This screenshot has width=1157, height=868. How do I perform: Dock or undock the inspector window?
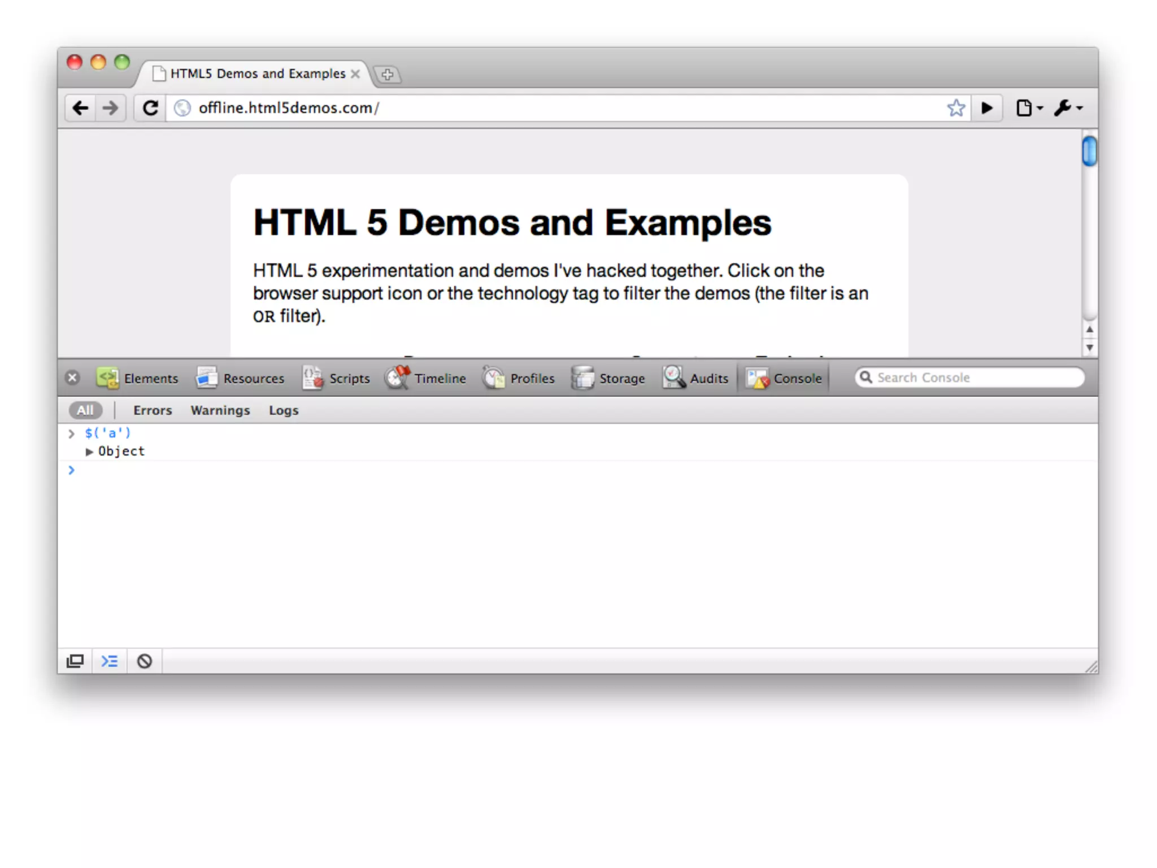click(x=75, y=661)
